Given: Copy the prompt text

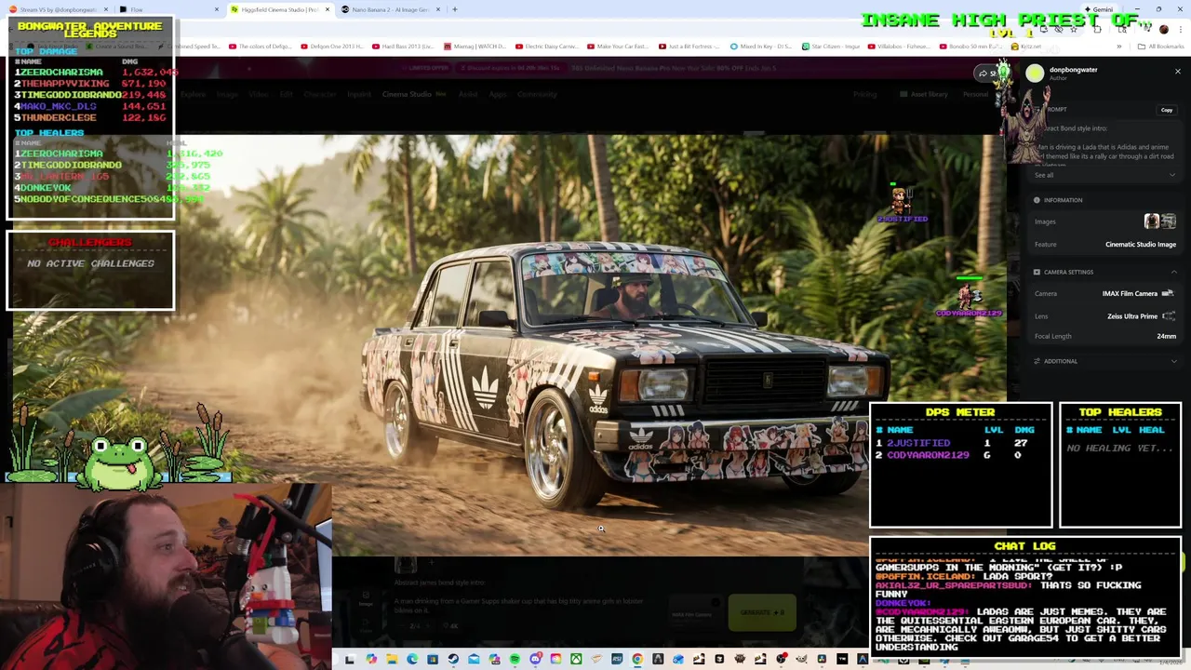Looking at the screenshot, I should click(1167, 110).
